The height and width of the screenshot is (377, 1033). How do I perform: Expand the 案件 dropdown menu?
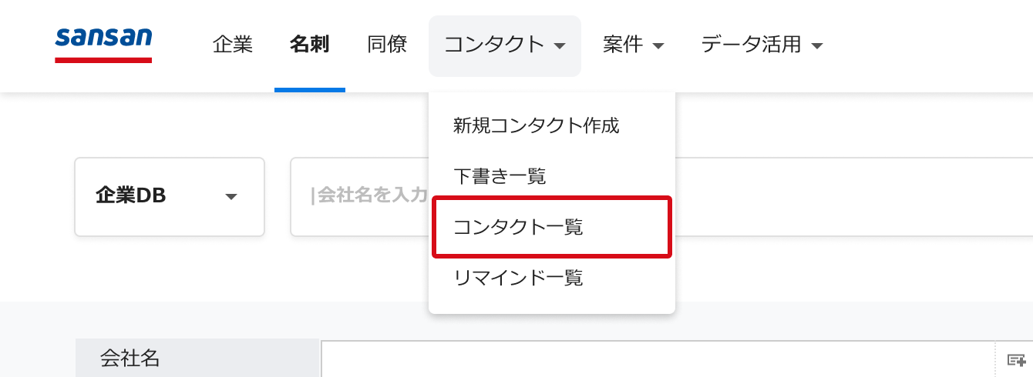pos(633,45)
